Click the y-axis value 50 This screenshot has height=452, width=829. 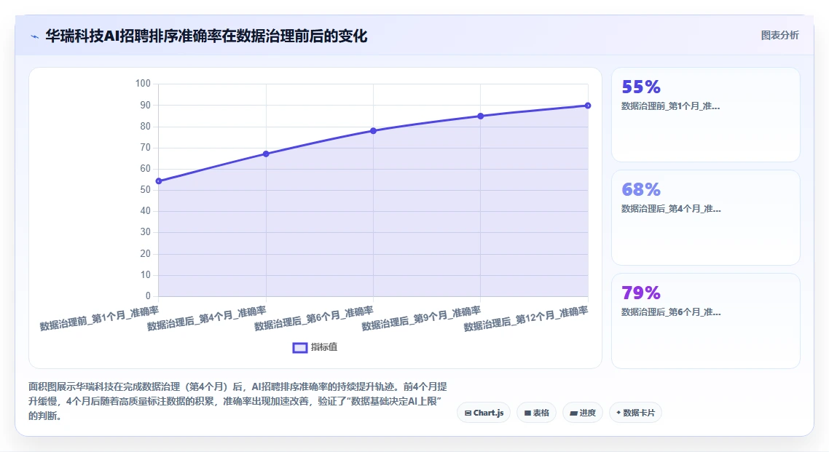(x=146, y=189)
